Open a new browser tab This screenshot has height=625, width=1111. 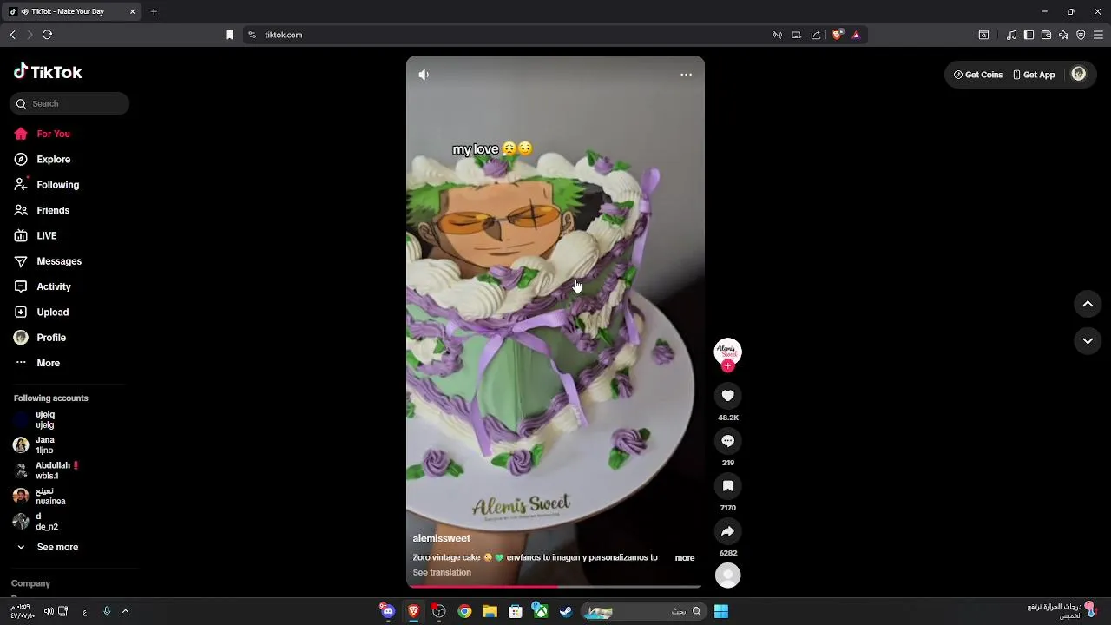point(154,11)
